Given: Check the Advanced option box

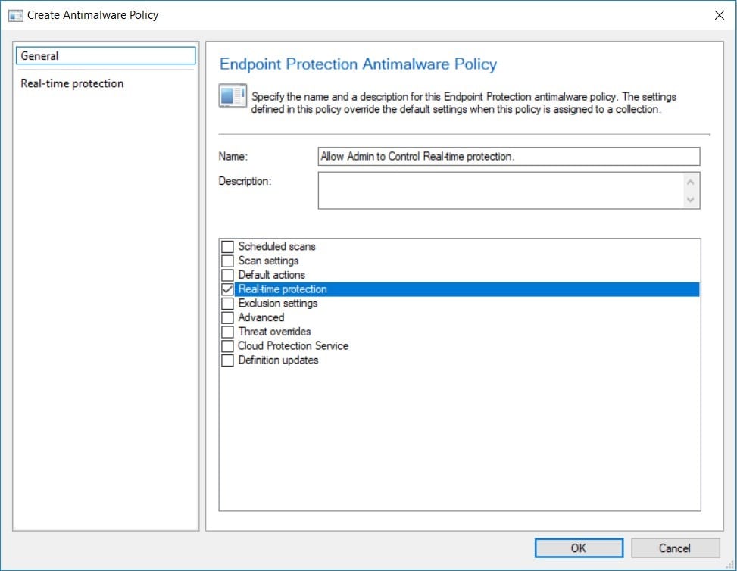Looking at the screenshot, I should point(227,318).
